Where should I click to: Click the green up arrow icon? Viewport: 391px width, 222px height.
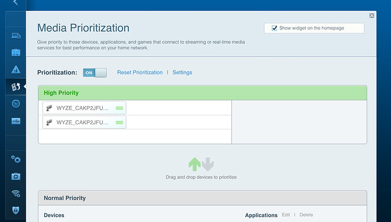pos(194,164)
